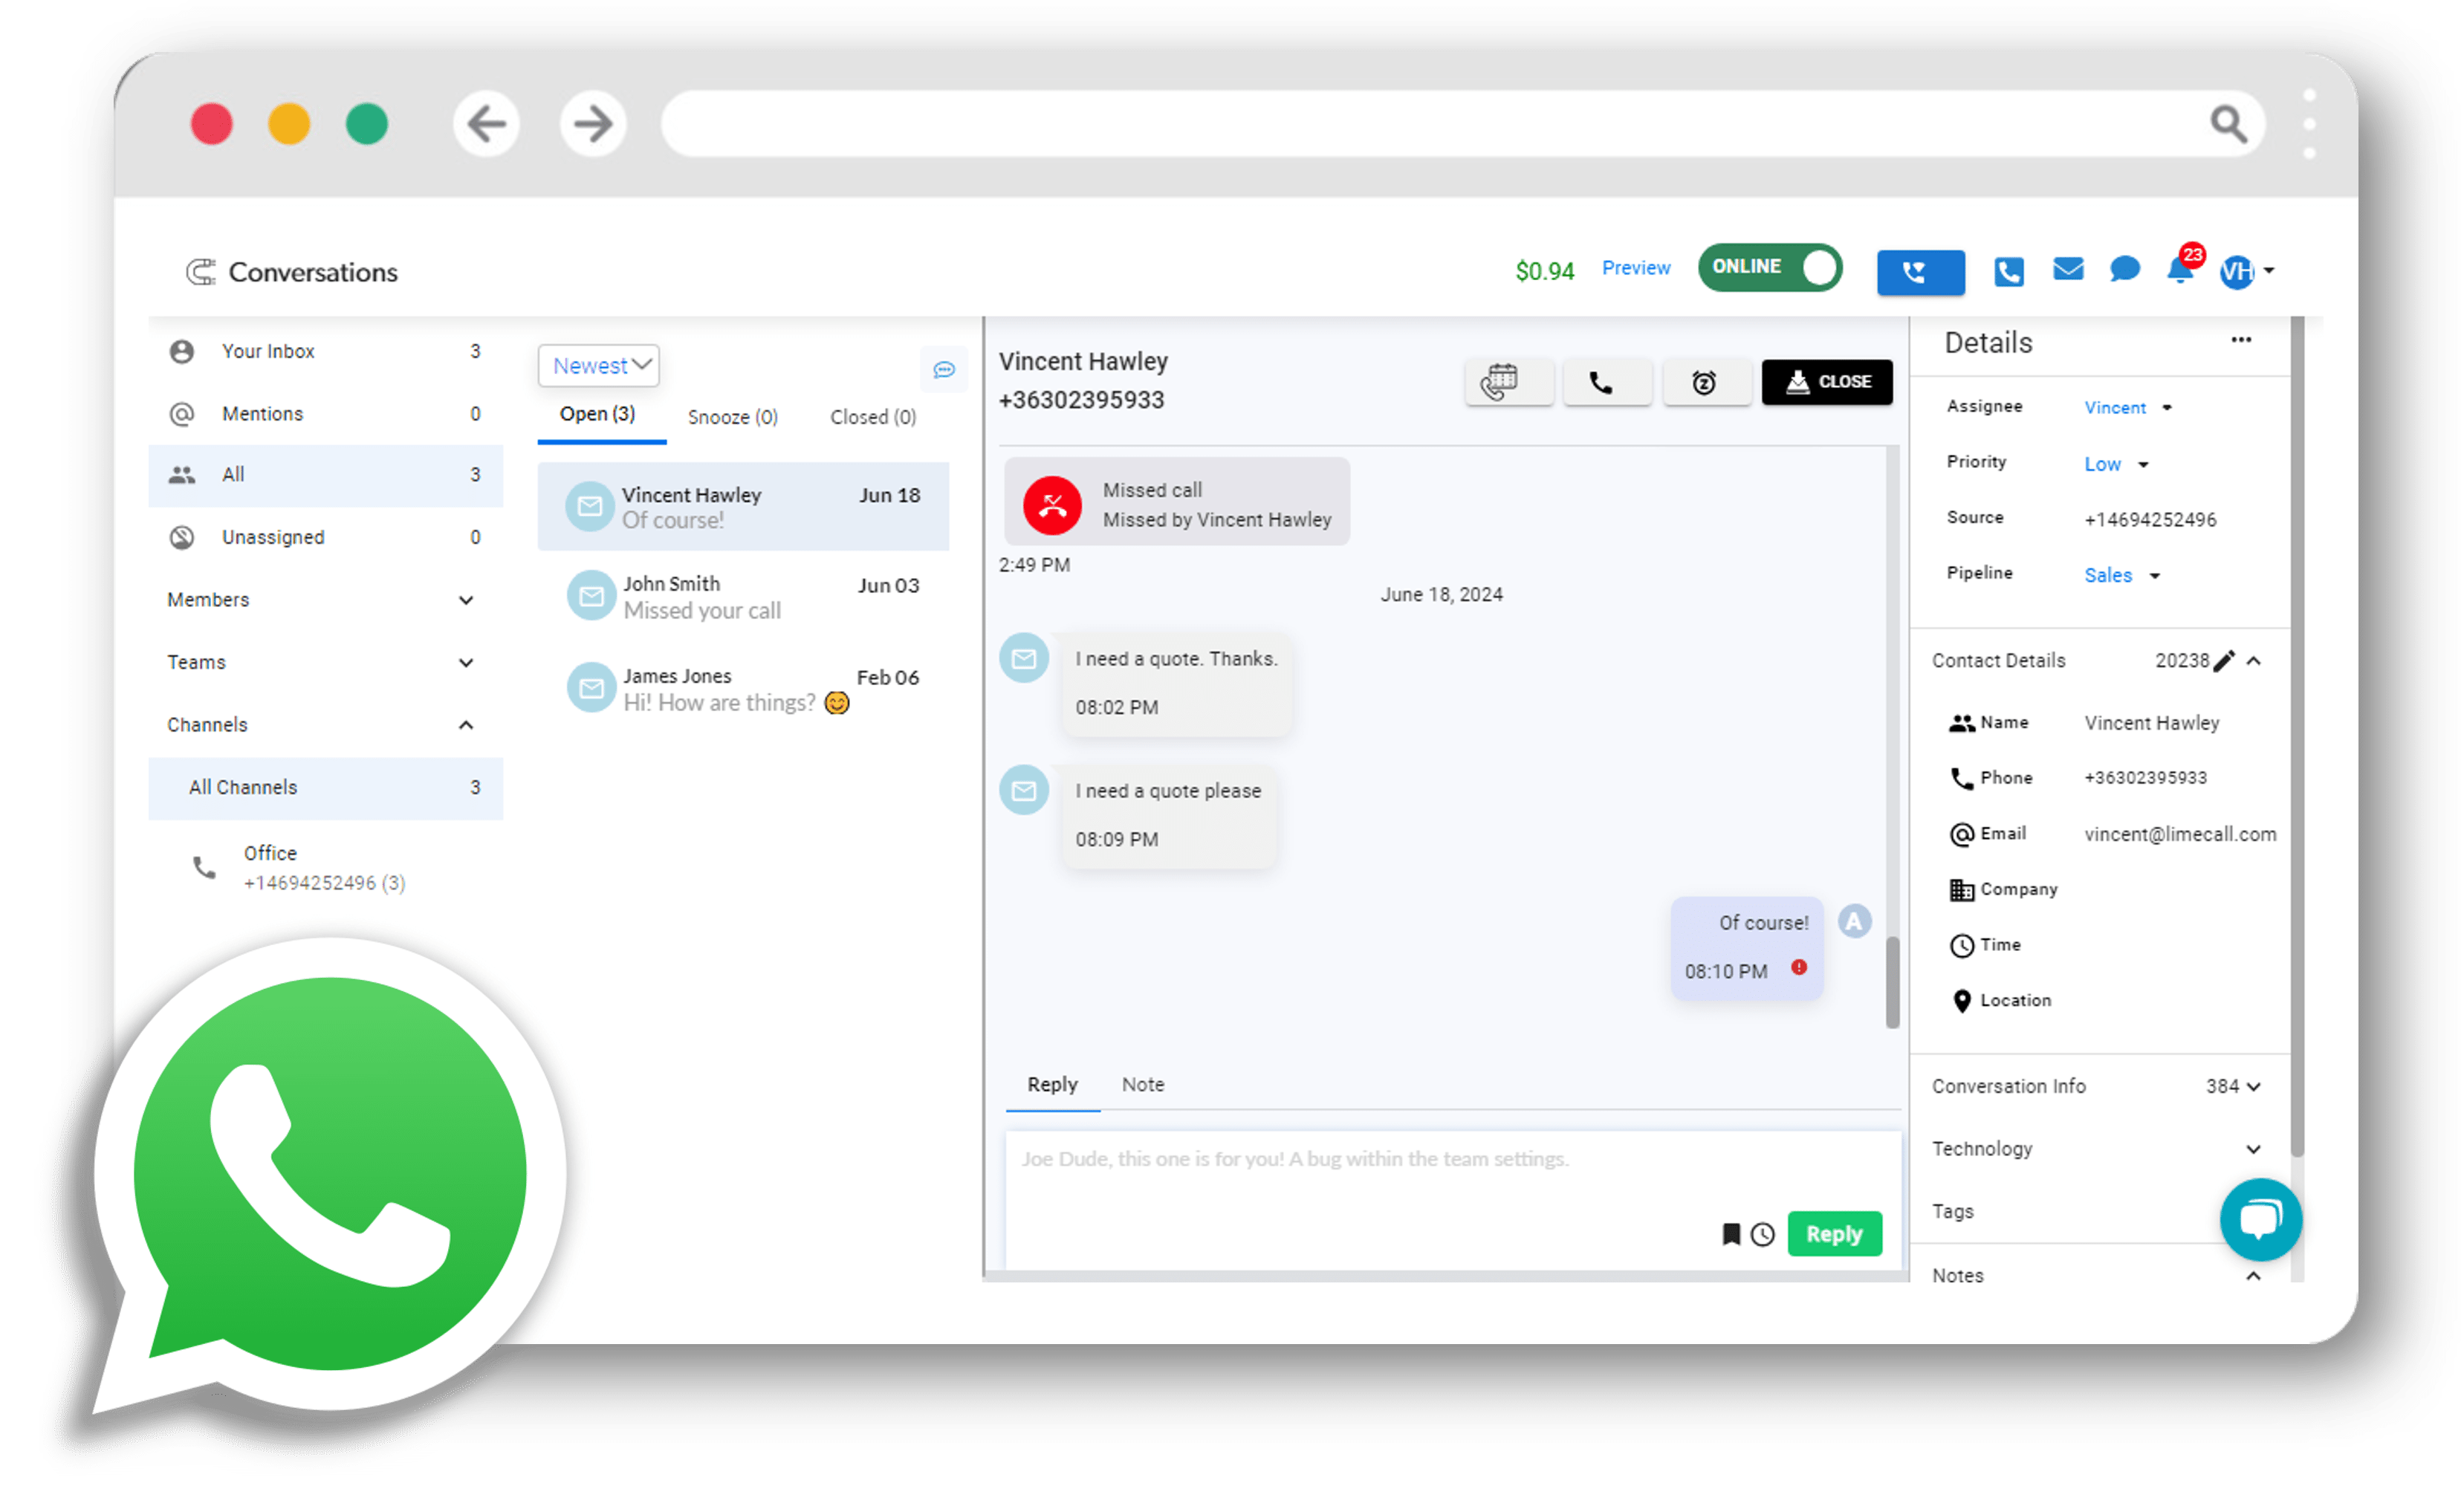Collapse the Notes section chevron
The height and width of the screenshot is (1512, 2464).
coord(2253,1276)
